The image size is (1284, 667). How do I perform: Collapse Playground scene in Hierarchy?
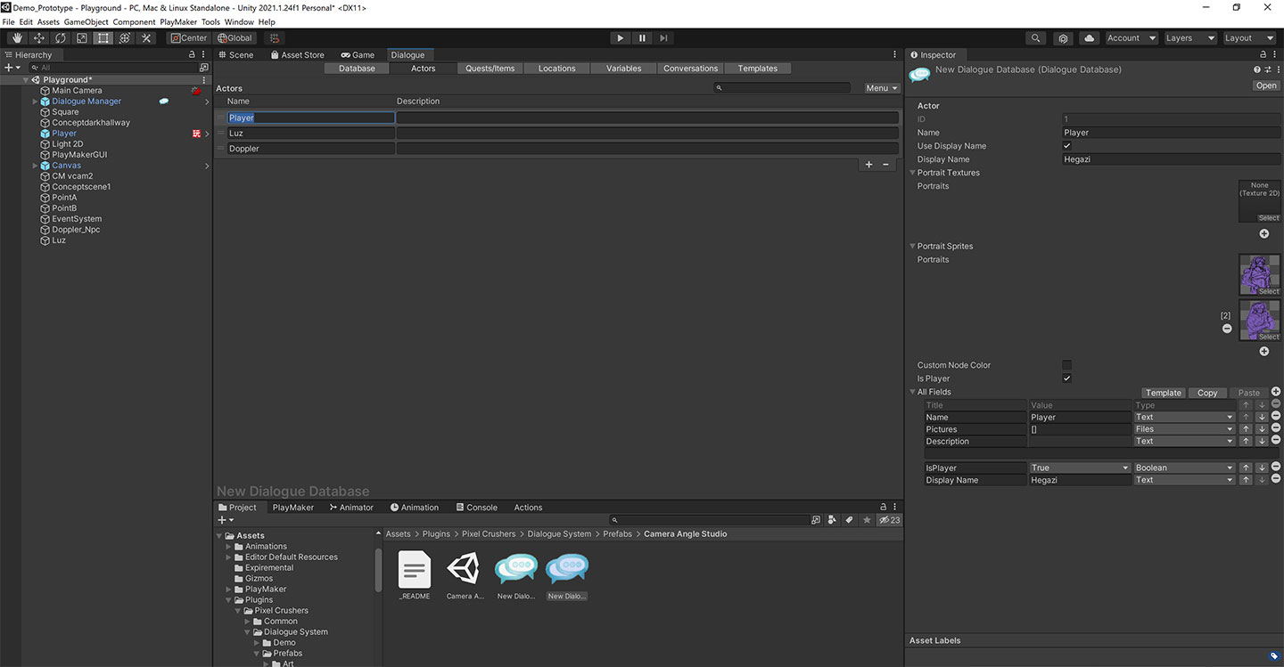26,80
